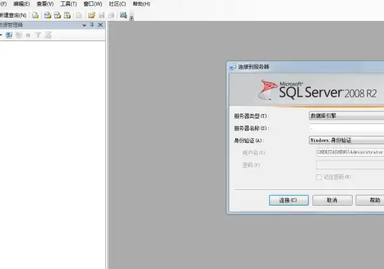This screenshot has height=269, width=384.
Task: Click the 密码(P) label
Action: (x=251, y=165)
